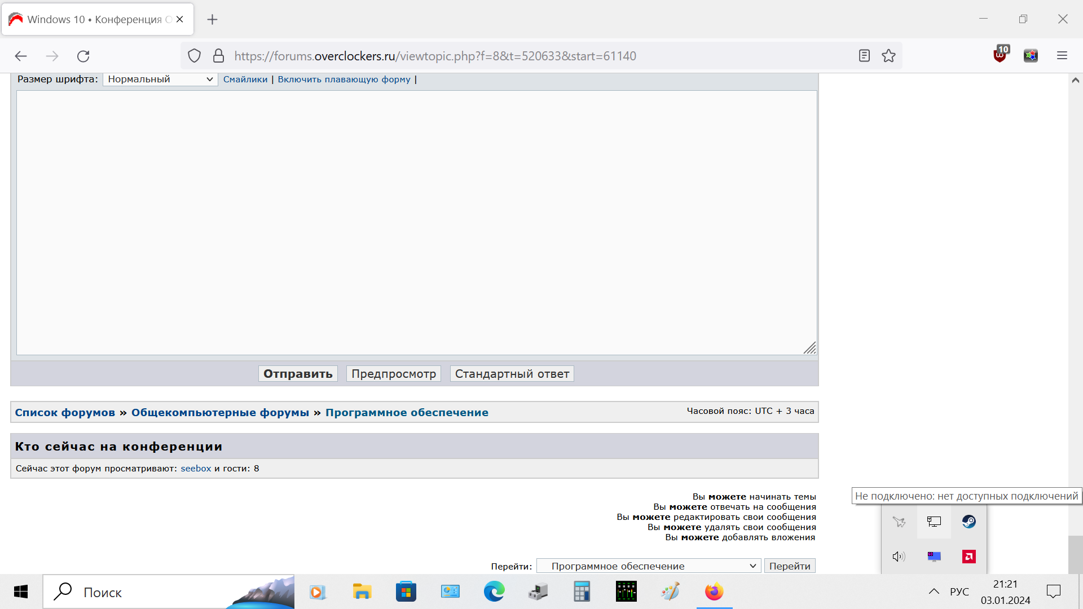Switch to the Windows 10 Конференция tab
This screenshot has height=609, width=1083.
(93, 20)
